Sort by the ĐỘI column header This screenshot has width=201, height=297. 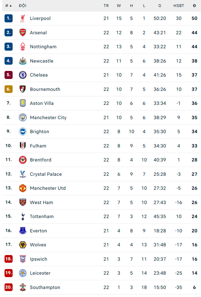point(22,6)
